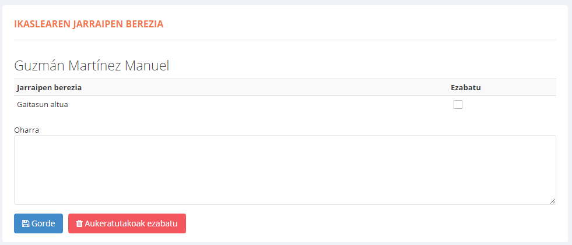Click the 'ezabatu' text on red button
This screenshot has height=245, width=572.
tap(162, 223)
